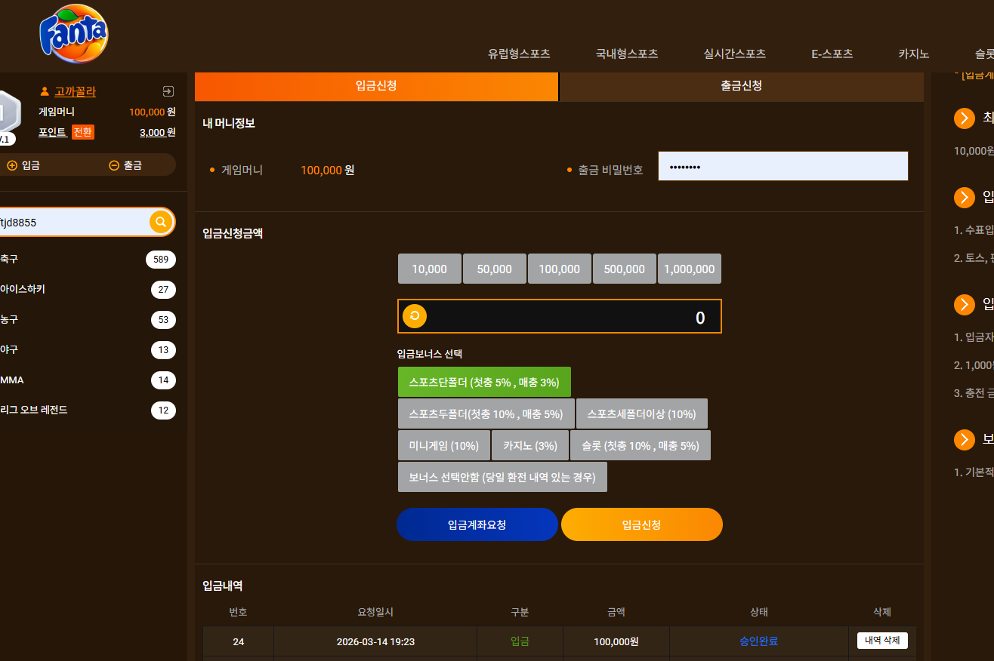Select 스포츠단폴더 bonus option
Screen dimensions: 994x661
click(x=484, y=382)
